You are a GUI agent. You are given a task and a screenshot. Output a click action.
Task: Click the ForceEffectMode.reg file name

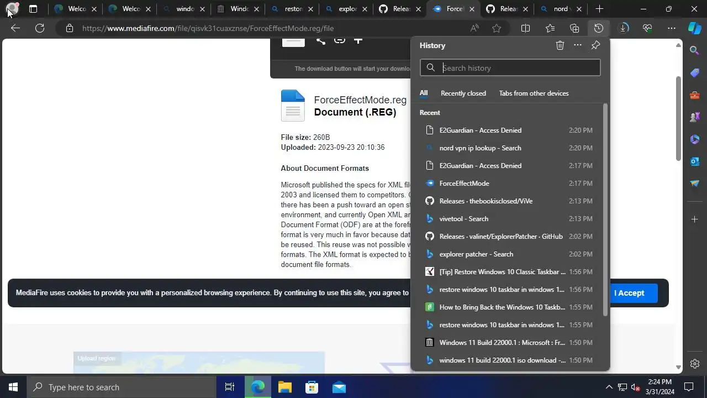[360, 100]
